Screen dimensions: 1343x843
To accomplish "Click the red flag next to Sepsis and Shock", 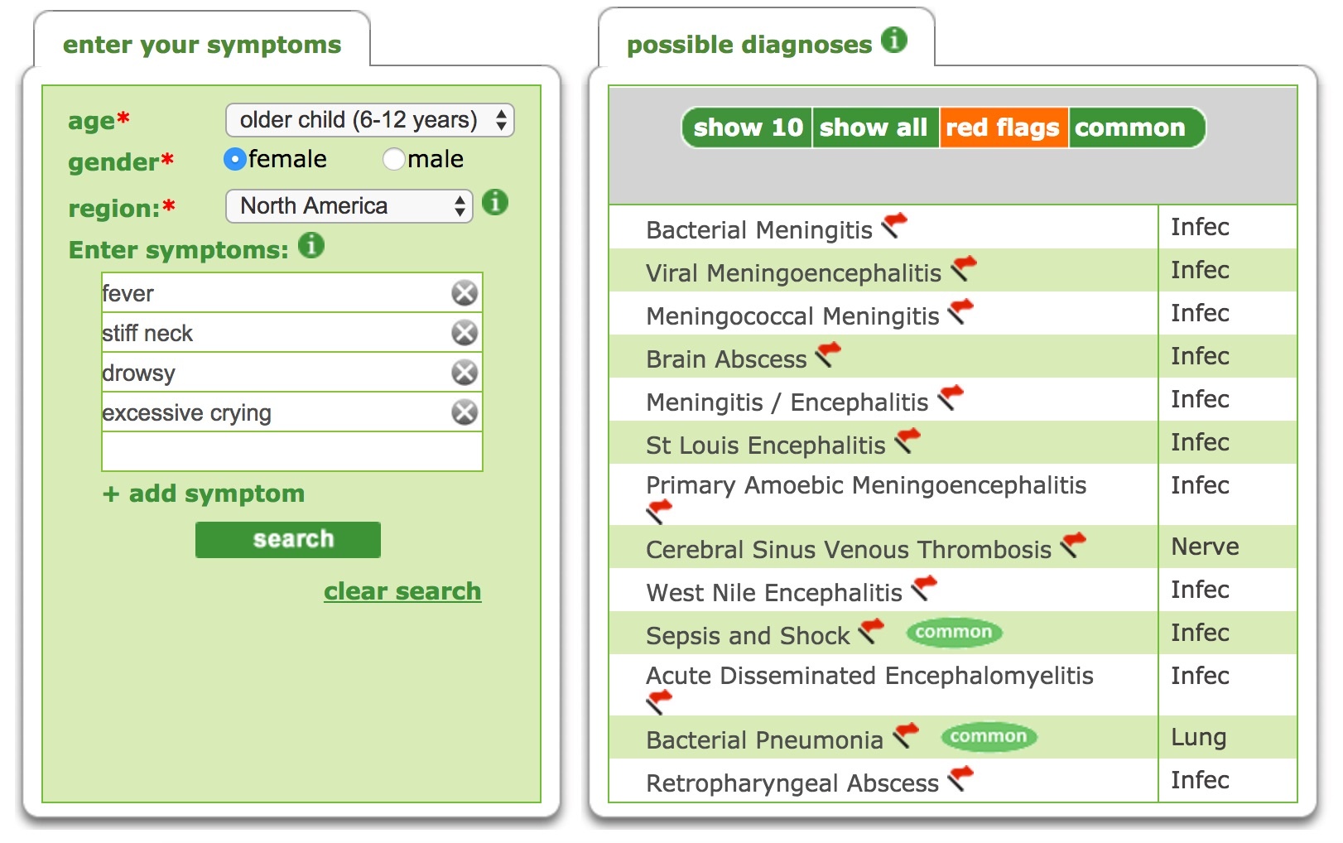I will tap(869, 629).
